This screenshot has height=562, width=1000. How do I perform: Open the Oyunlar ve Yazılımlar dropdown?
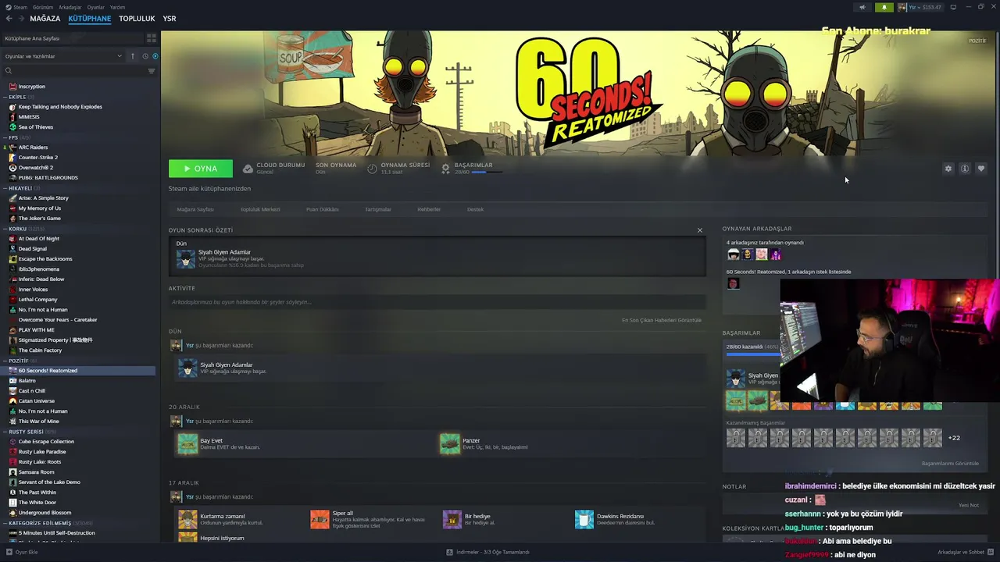(x=63, y=56)
